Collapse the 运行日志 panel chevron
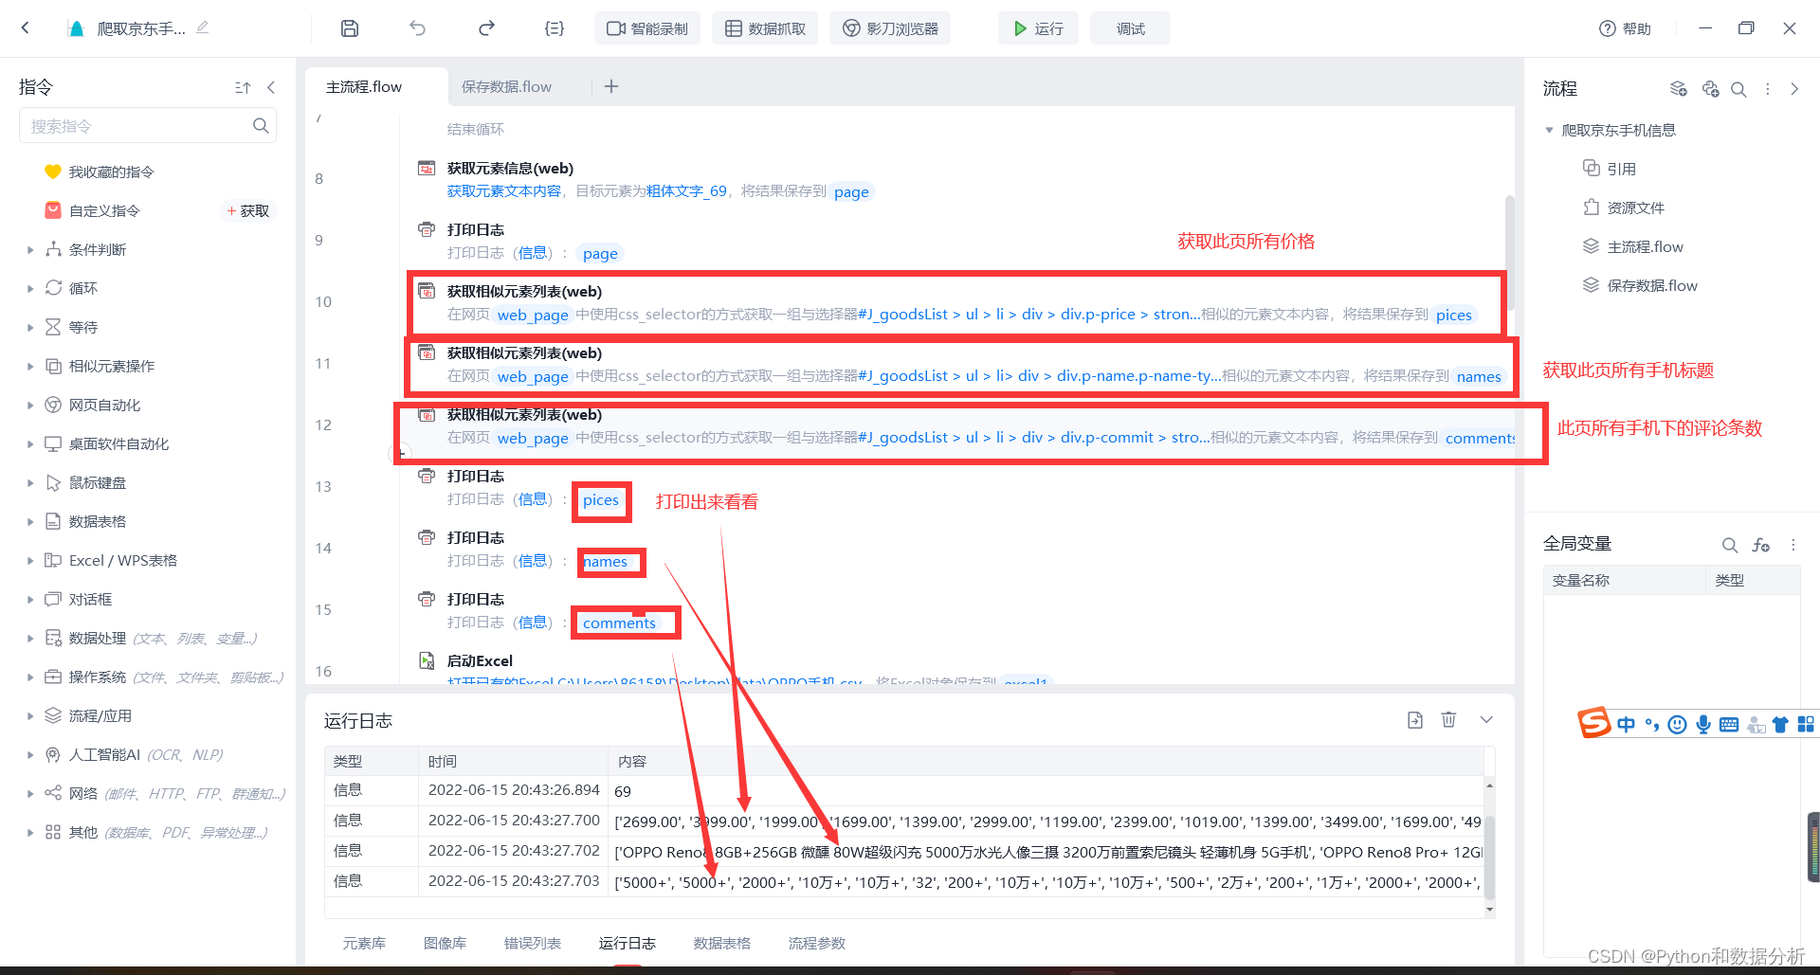Screen dimensions: 1820x975 (x=1486, y=720)
